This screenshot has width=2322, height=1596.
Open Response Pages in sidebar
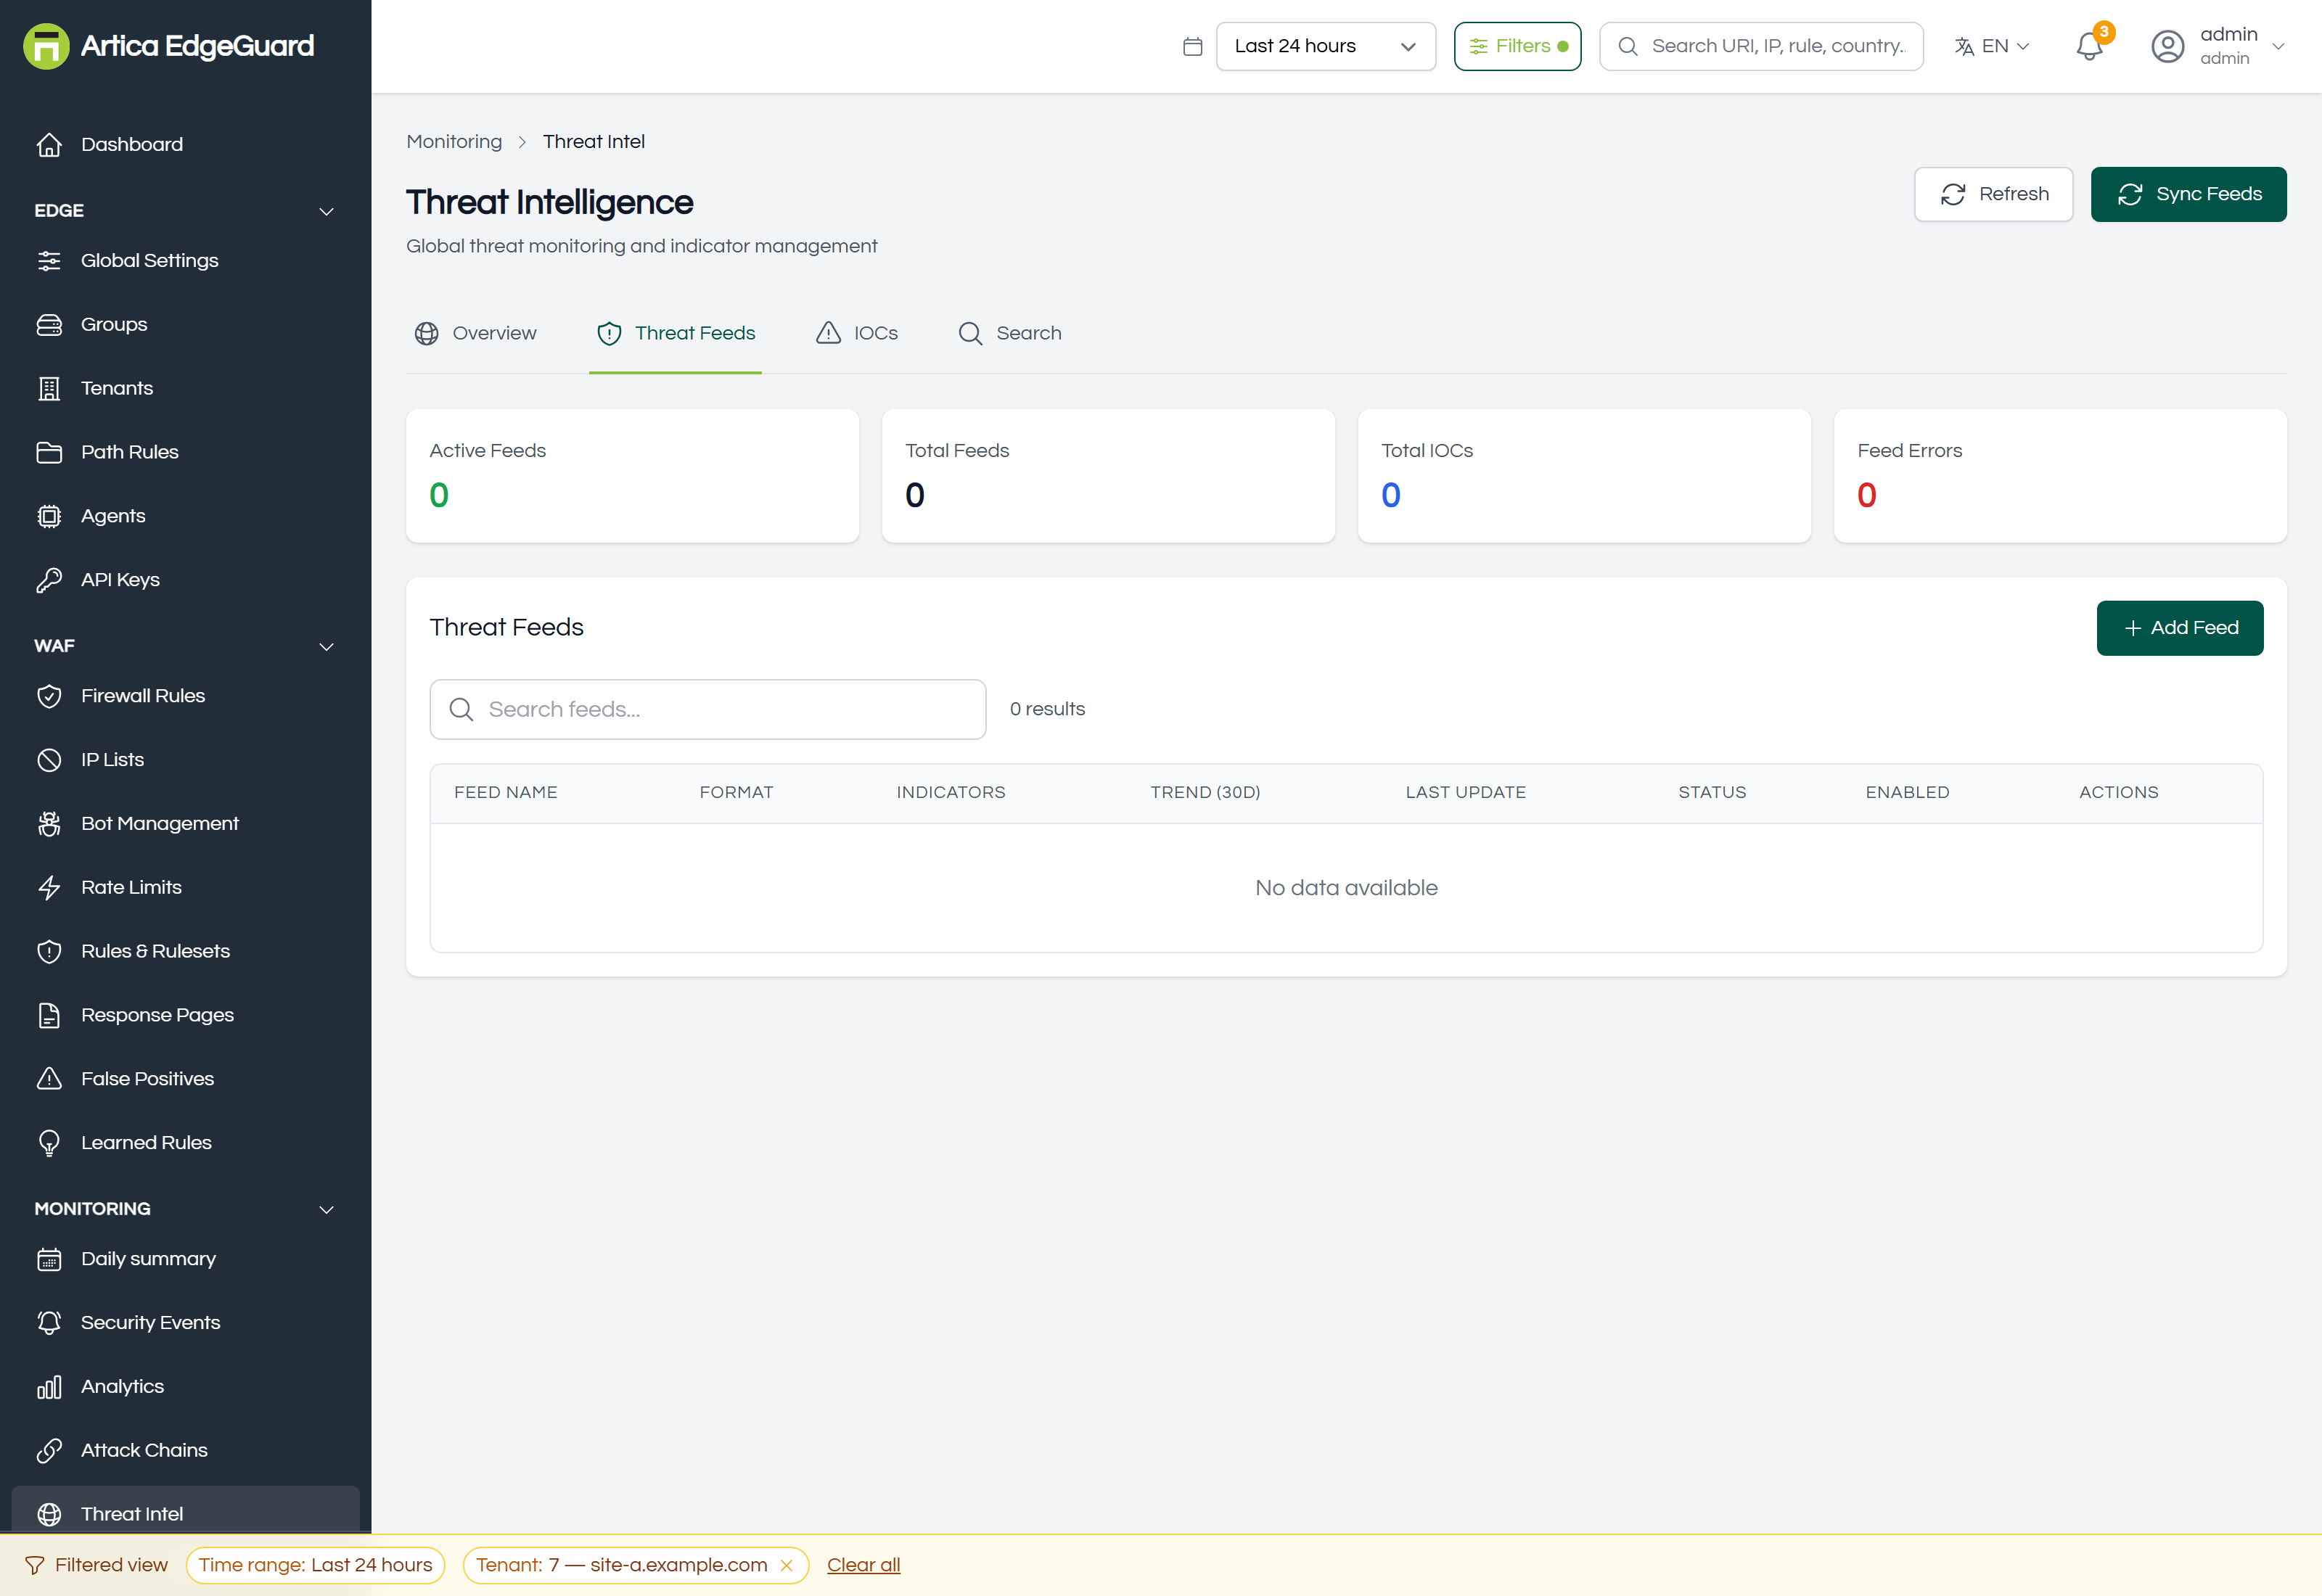click(185, 1016)
